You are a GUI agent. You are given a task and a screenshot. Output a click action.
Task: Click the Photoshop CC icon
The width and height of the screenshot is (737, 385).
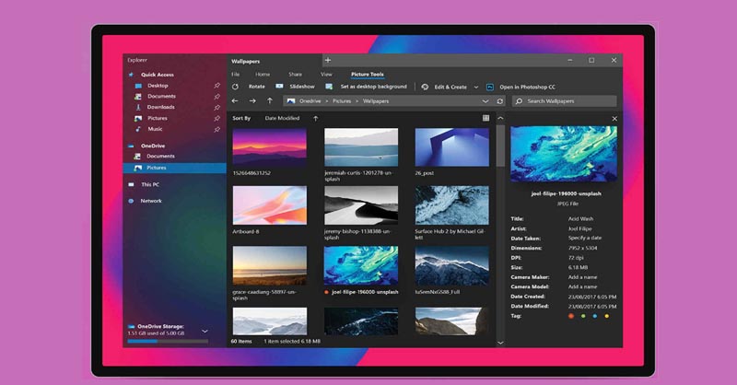pos(490,87)
